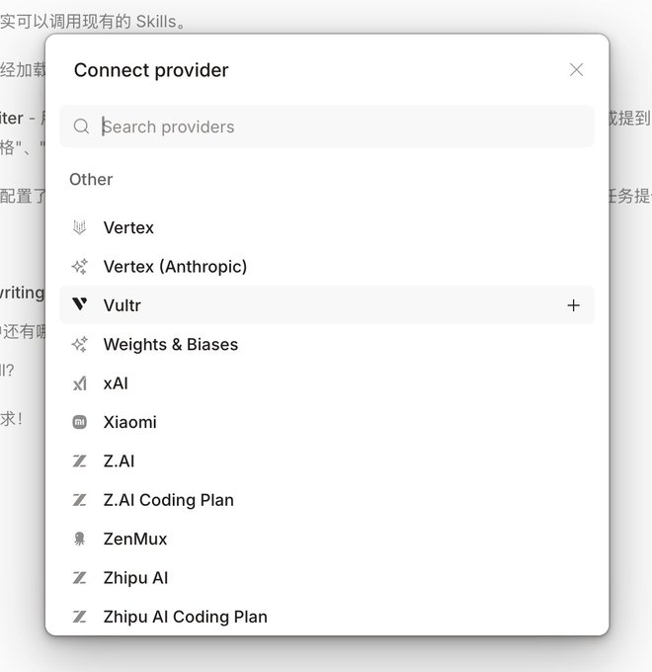Open the Zhipu AI provider entry
The width and height of the screenshot is (652, 672).
136,578
